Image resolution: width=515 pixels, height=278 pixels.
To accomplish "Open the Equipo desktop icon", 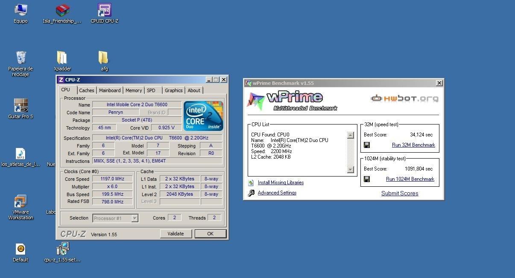I will point(20,13).
